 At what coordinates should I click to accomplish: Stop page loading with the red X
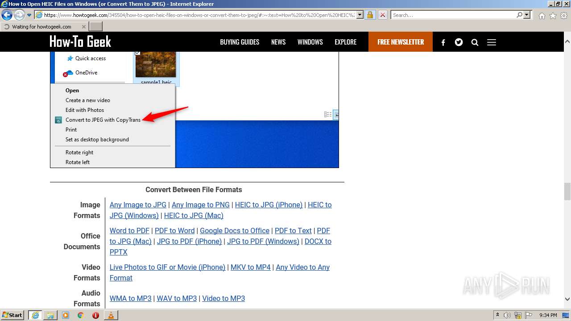click(x=382, y=15)
